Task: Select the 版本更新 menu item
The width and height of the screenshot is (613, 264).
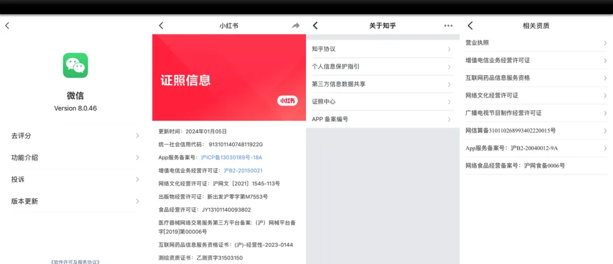Action: 75,201
